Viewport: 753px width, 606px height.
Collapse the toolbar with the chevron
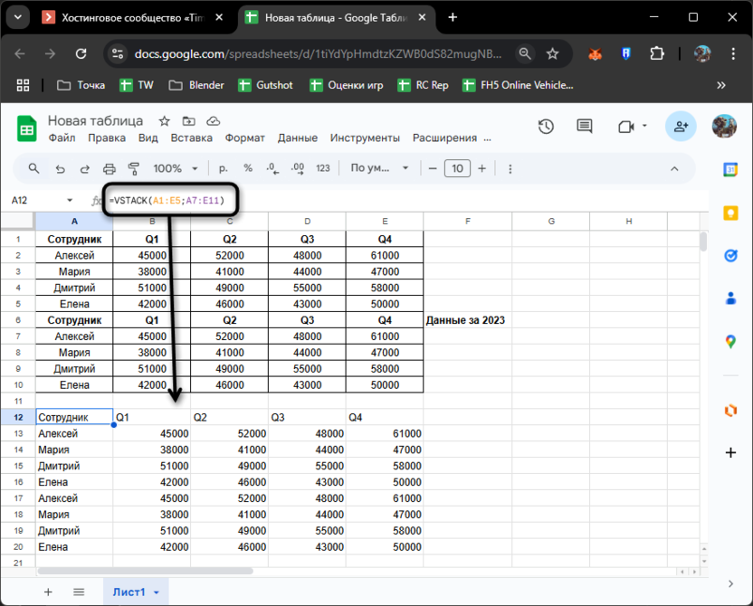coord(673,168)
